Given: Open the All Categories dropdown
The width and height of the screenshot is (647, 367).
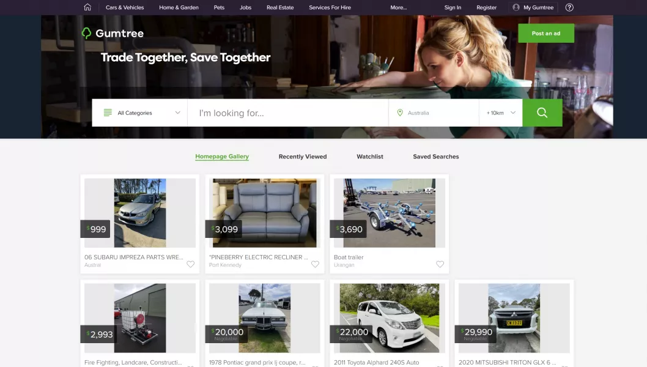Looking at the screenshot, I should (140, 113).
